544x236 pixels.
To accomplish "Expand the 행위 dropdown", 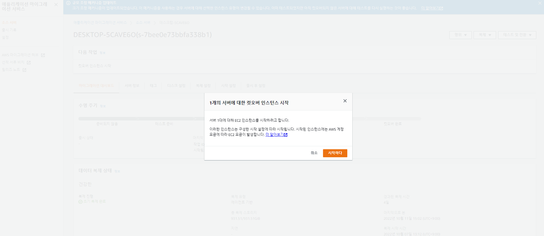I will pyautogui.click(x=460, y=35).
